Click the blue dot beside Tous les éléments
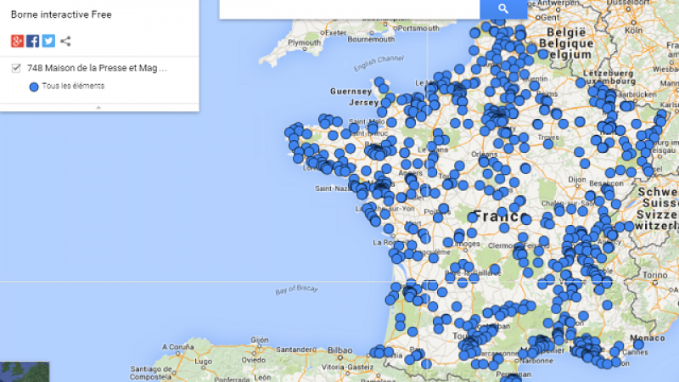679x382 pixels. (x=34, y=87)
